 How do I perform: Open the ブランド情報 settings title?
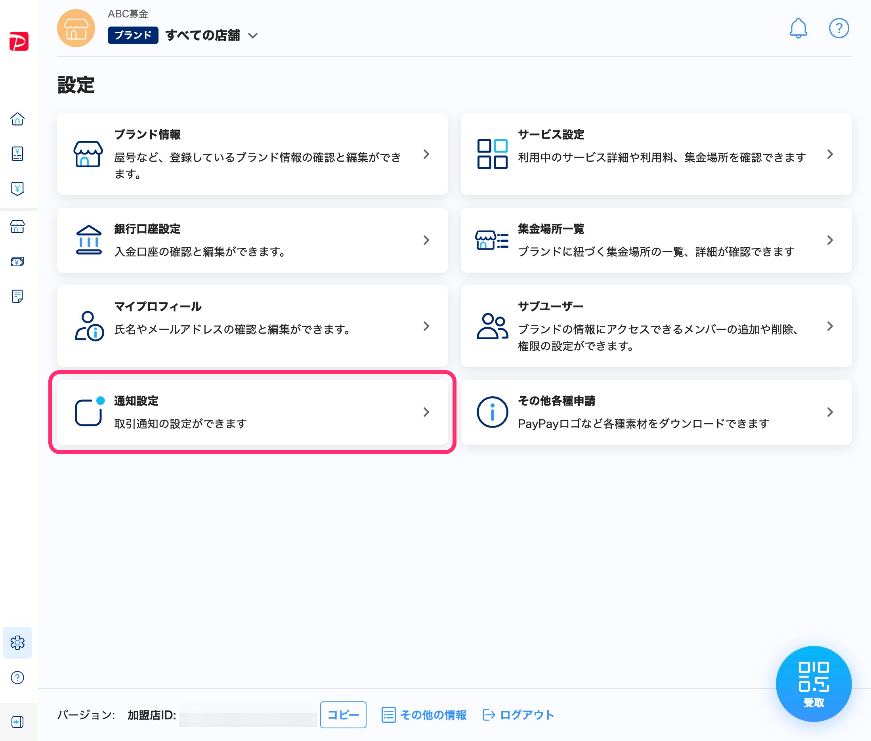pyautogui.click(x=147, y=134)
